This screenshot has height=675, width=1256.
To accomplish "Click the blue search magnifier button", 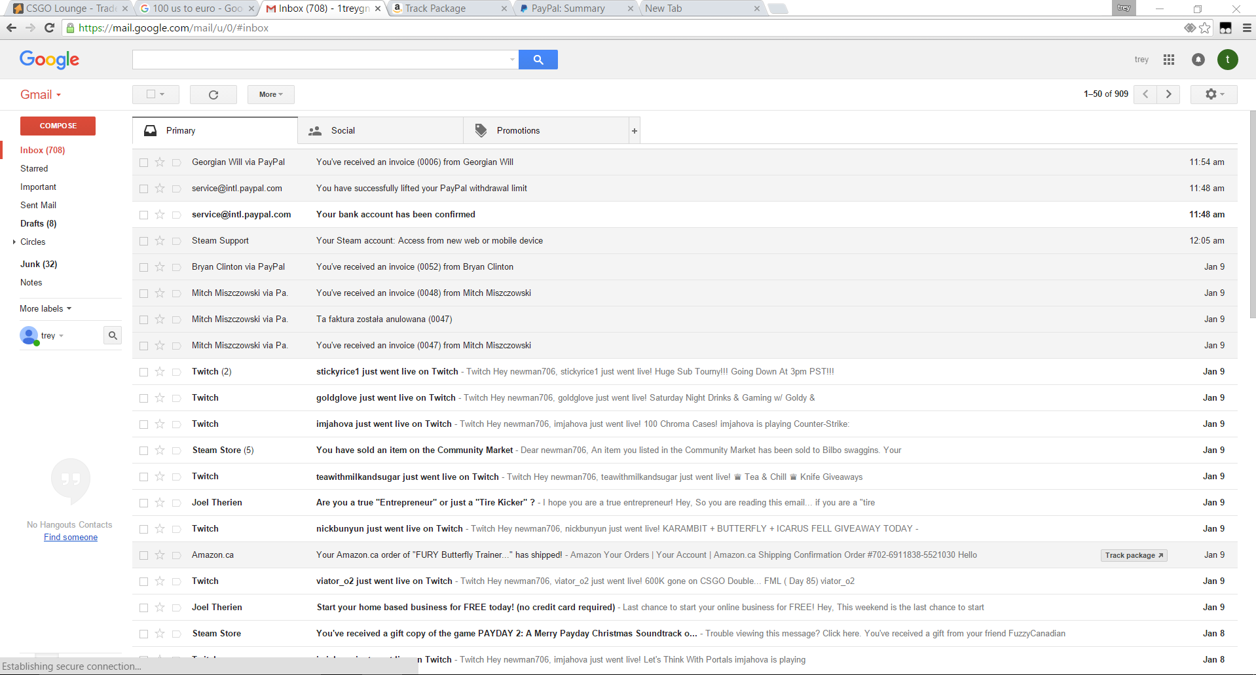I will [538, 60].
